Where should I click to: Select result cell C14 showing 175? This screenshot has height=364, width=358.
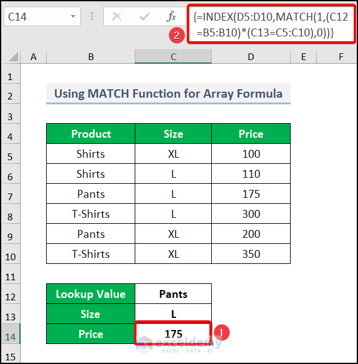pyautogui.click(x=173, y=334)
